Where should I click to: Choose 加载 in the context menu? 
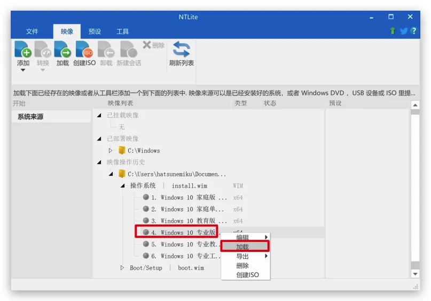coord(245,247)
